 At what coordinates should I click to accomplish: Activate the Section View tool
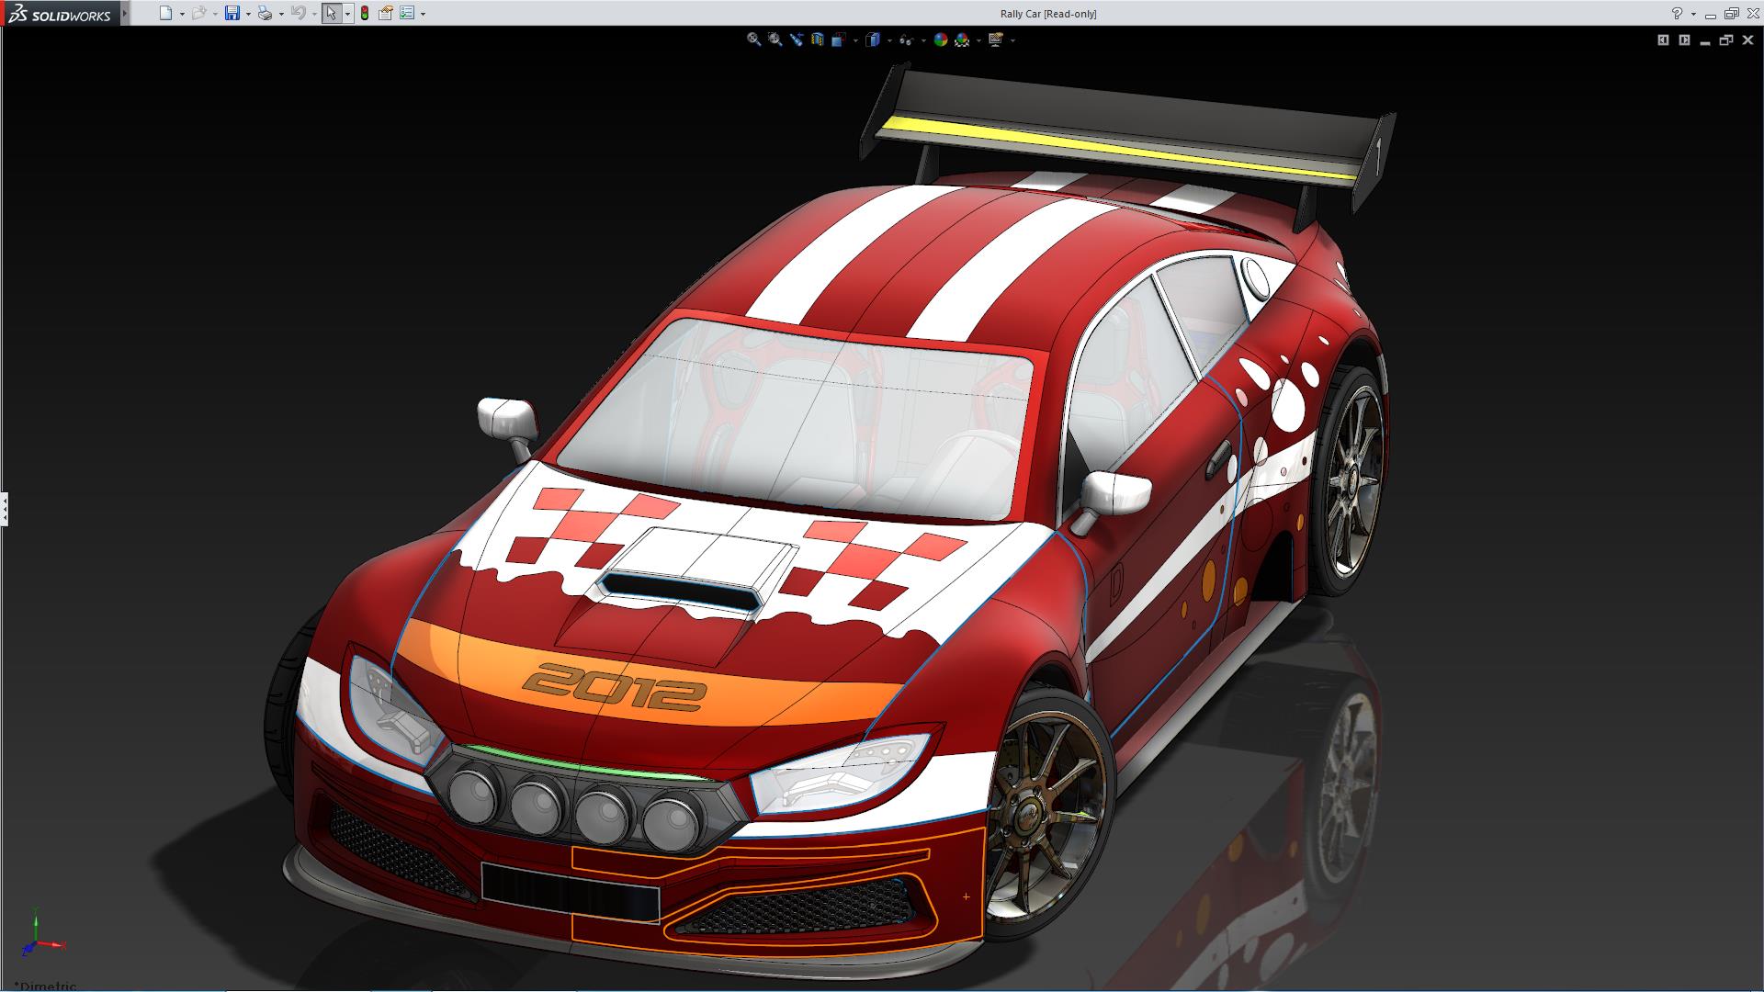[817, 39]
